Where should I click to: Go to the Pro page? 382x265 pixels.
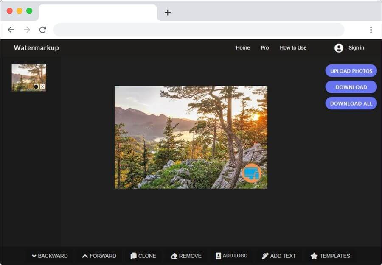pyautogui.click(x=265, y=48)
